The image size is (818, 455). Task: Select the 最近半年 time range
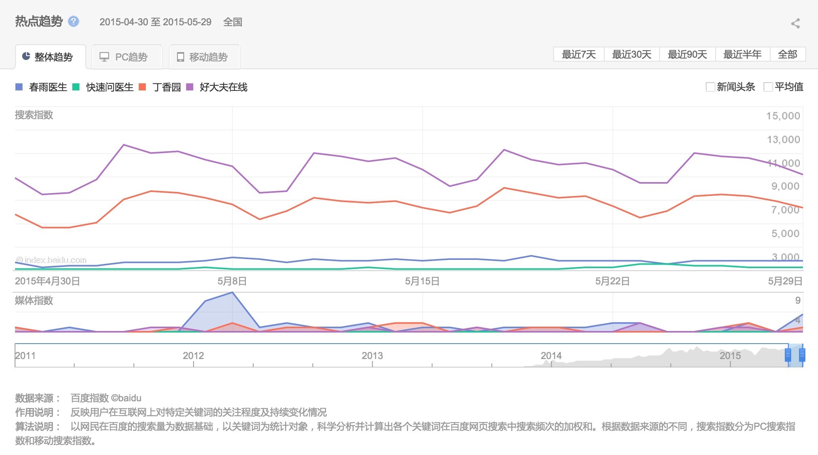pyautogui.click(x=742, y=55)
